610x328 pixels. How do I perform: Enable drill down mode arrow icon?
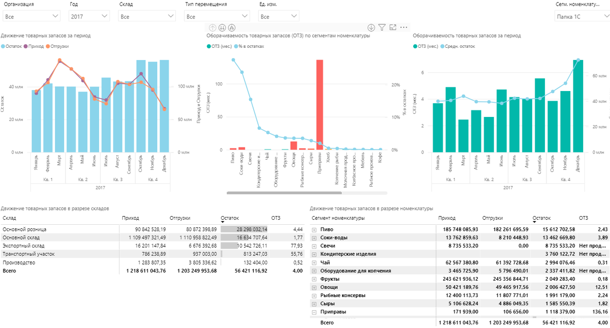(371, 27)
